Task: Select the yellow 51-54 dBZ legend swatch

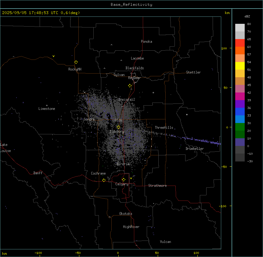Action: pyautogui.click(x=240, y=66)
